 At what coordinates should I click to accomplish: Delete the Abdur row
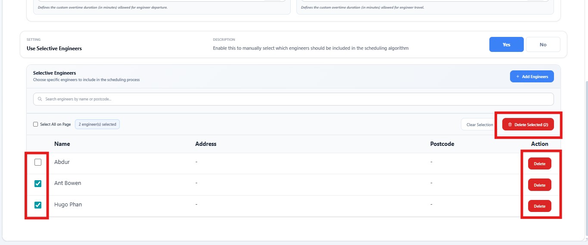coord(540,164)
